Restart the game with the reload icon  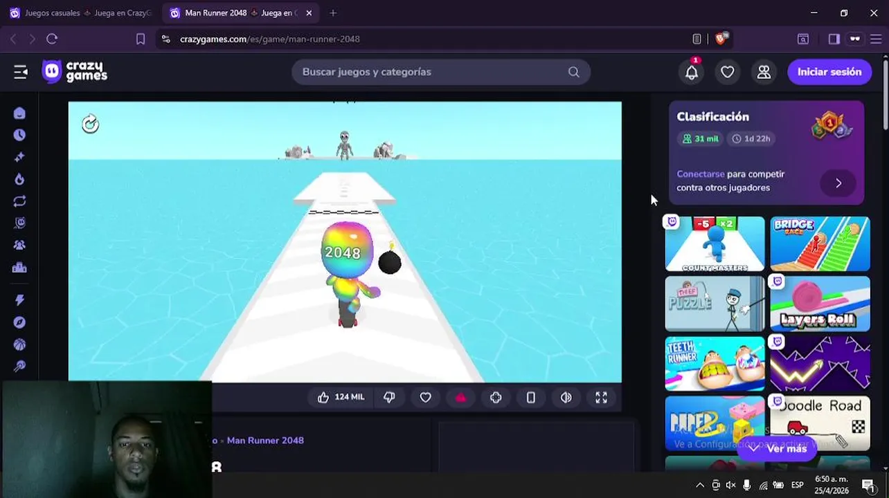point(90,124)
